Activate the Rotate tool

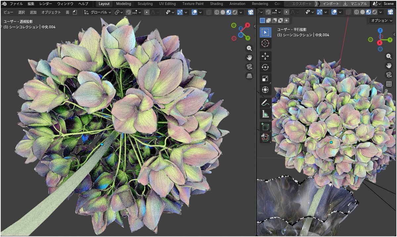pyautogui.click(x=265, y=67)
